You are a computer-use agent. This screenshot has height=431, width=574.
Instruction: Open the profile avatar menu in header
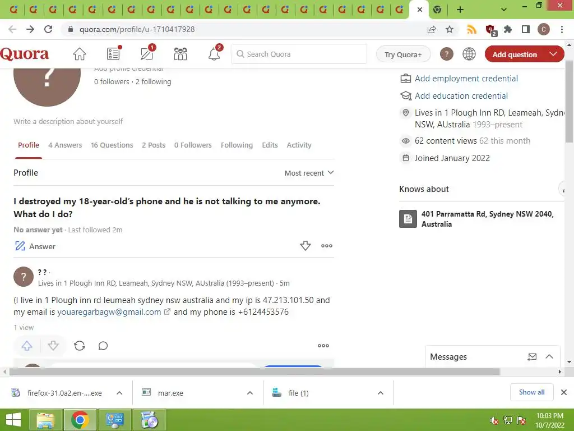[447, 54]
